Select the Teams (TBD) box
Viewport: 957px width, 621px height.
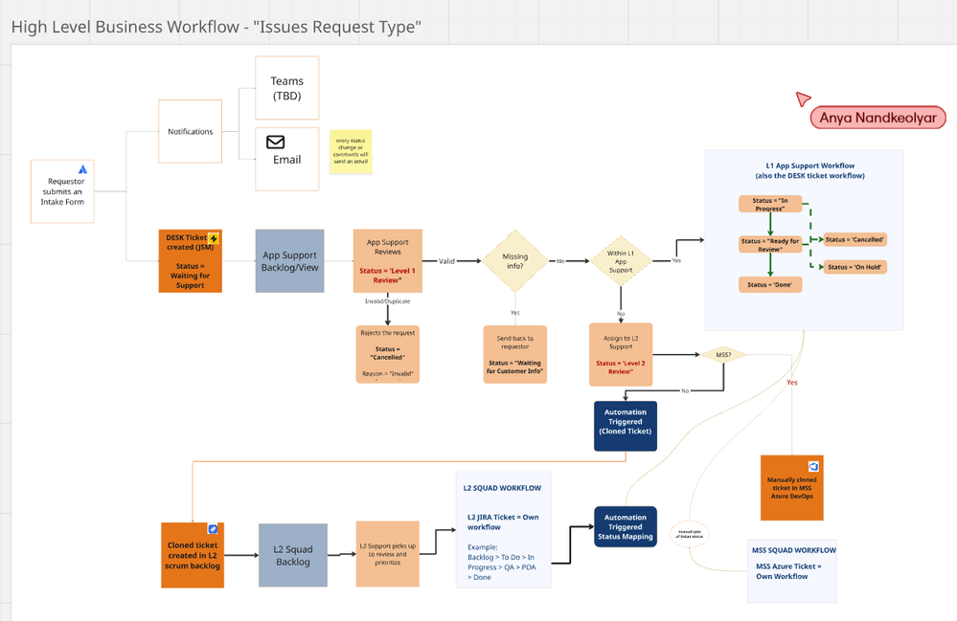[x=286, y=88]
